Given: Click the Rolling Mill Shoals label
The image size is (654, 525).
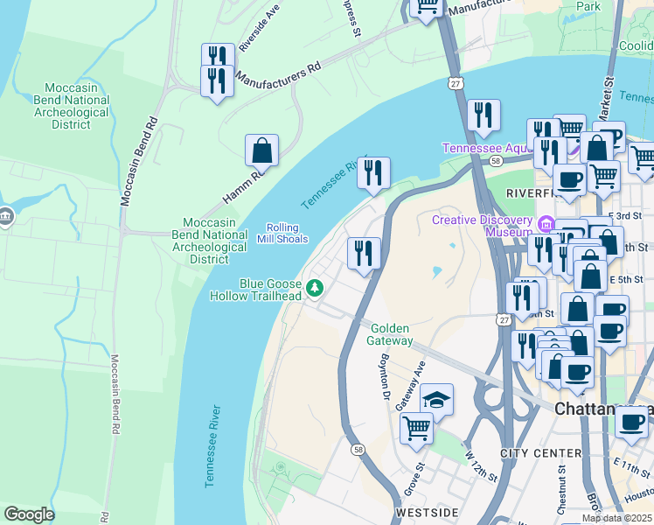Looking at the screenshot, I should point(282,234).
